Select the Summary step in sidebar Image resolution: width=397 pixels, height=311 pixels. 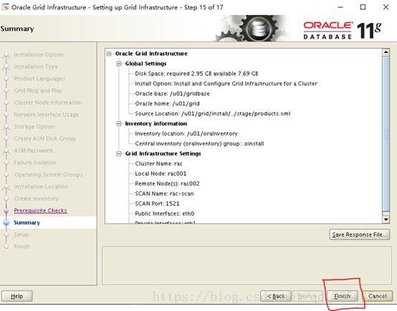click(x=27, y=223)
